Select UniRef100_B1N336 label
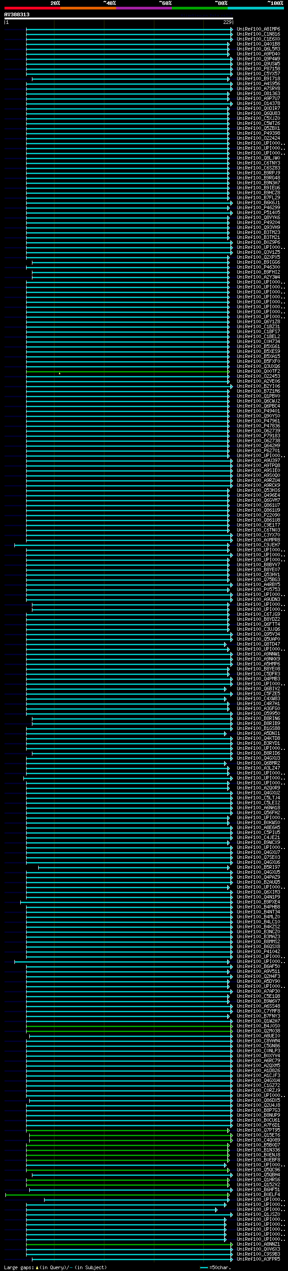Image resolution: width=288 pixels, height=1271 pixels. [258, 1150]
